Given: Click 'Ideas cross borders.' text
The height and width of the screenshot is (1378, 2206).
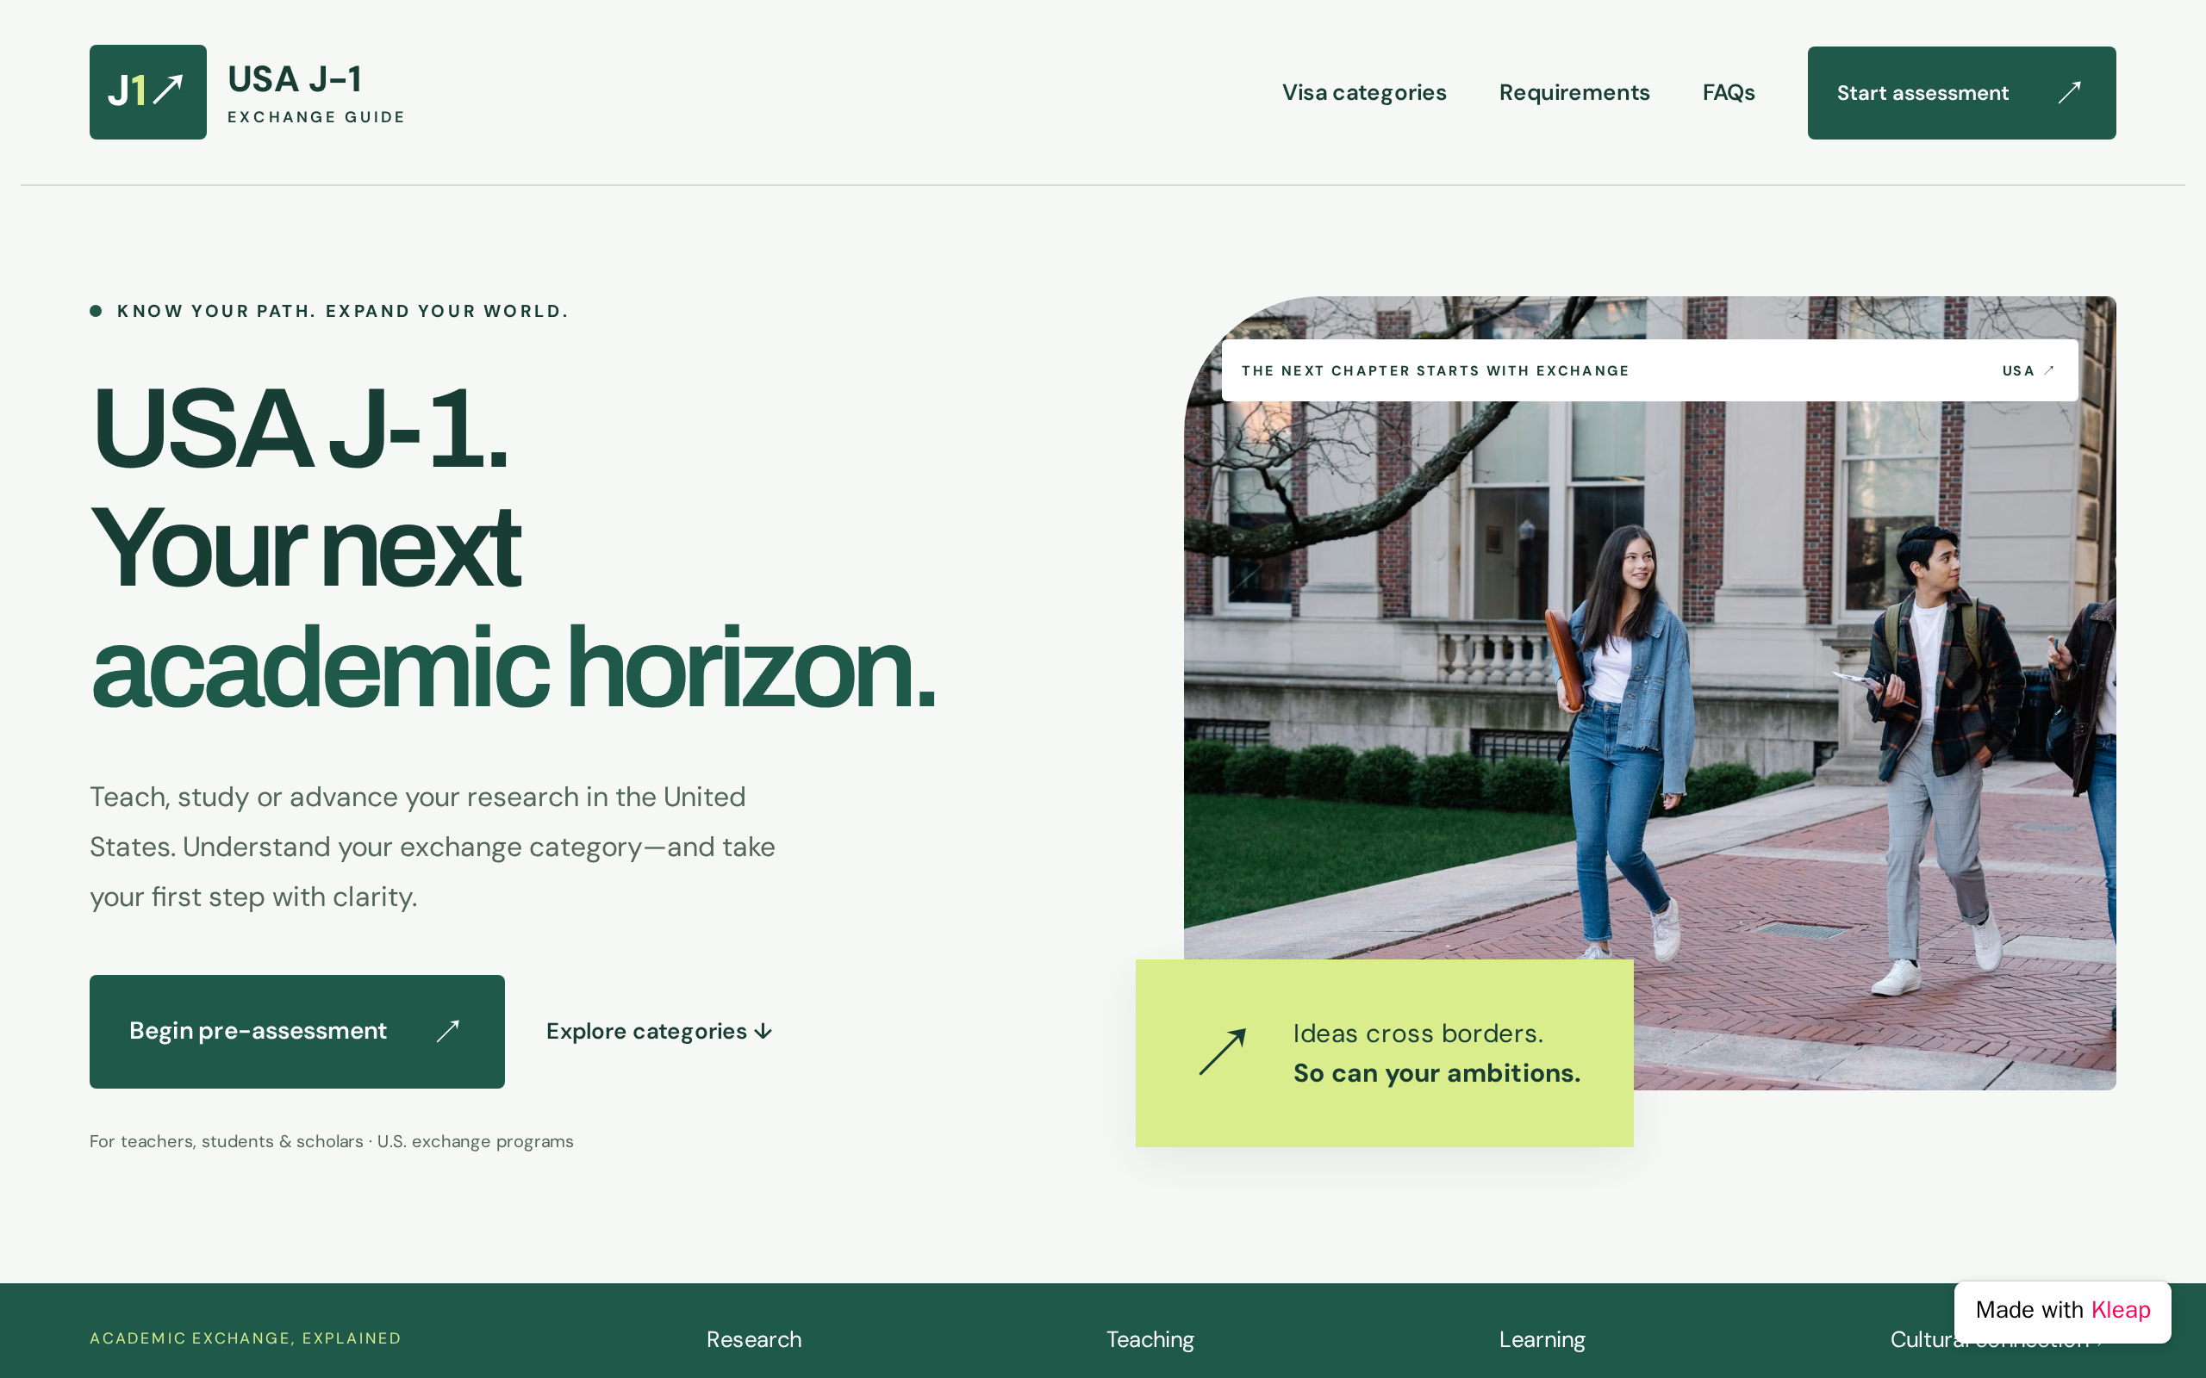Looking at the screenshot, I should click(1418, 1033).
